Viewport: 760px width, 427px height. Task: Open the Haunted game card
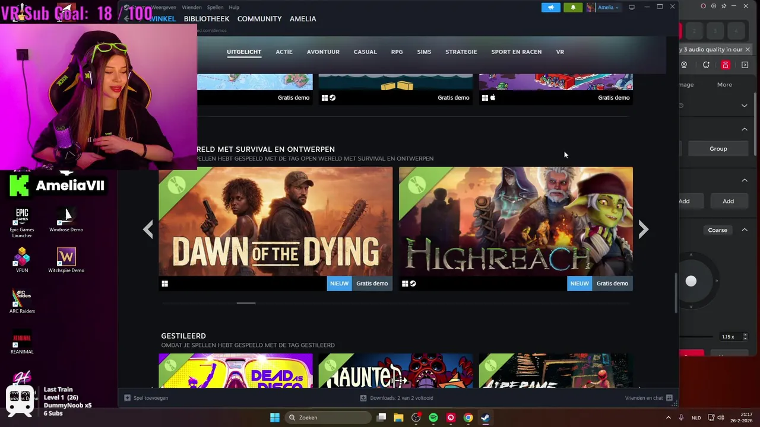395,371
